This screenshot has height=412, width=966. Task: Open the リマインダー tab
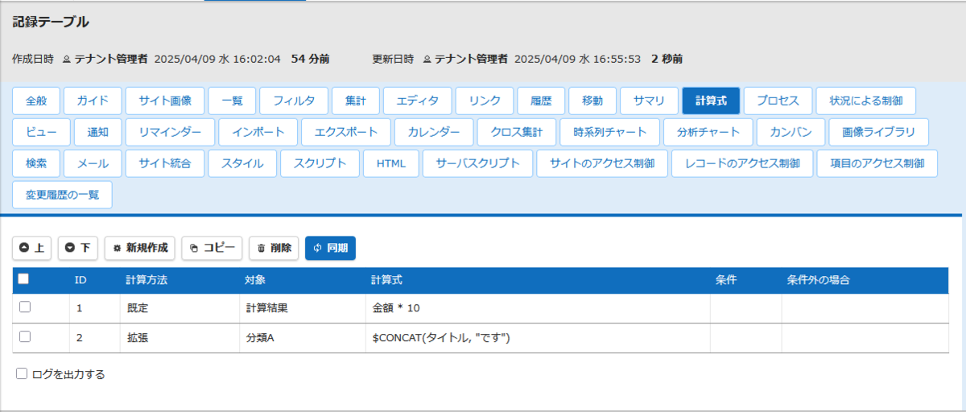pyautogui.click(x=170, y=131)
